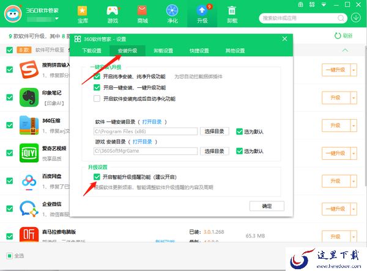Toggle 开启纯净安装、纯净升级功能 checkbox
The image size is (367, 271).
point(97,76)
